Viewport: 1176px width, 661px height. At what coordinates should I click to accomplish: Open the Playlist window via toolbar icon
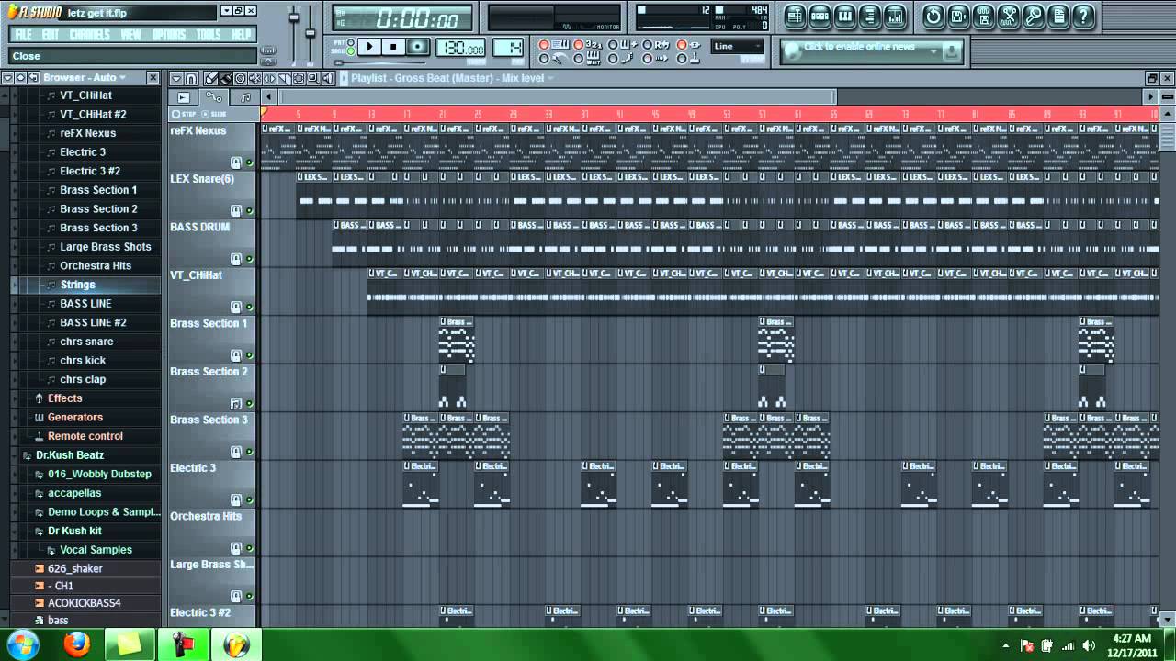(x=795, y=17)
